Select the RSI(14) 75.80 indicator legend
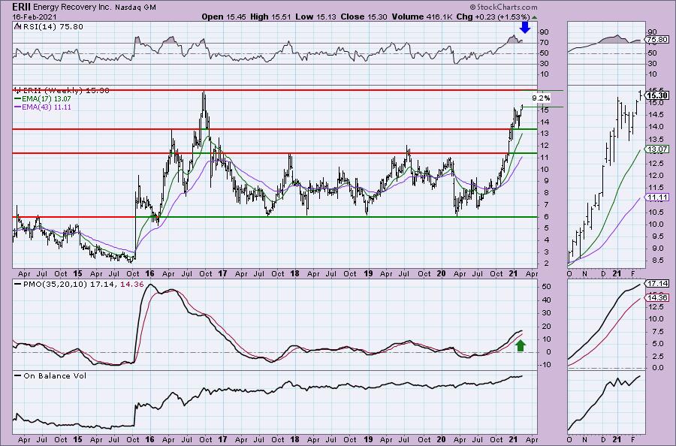This screenshot has width=676, height=446. click(48, 27)
